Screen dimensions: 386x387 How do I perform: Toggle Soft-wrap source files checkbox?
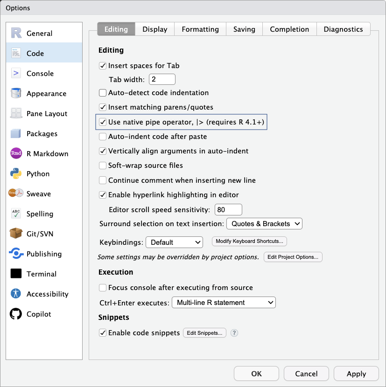coord(103,166)
